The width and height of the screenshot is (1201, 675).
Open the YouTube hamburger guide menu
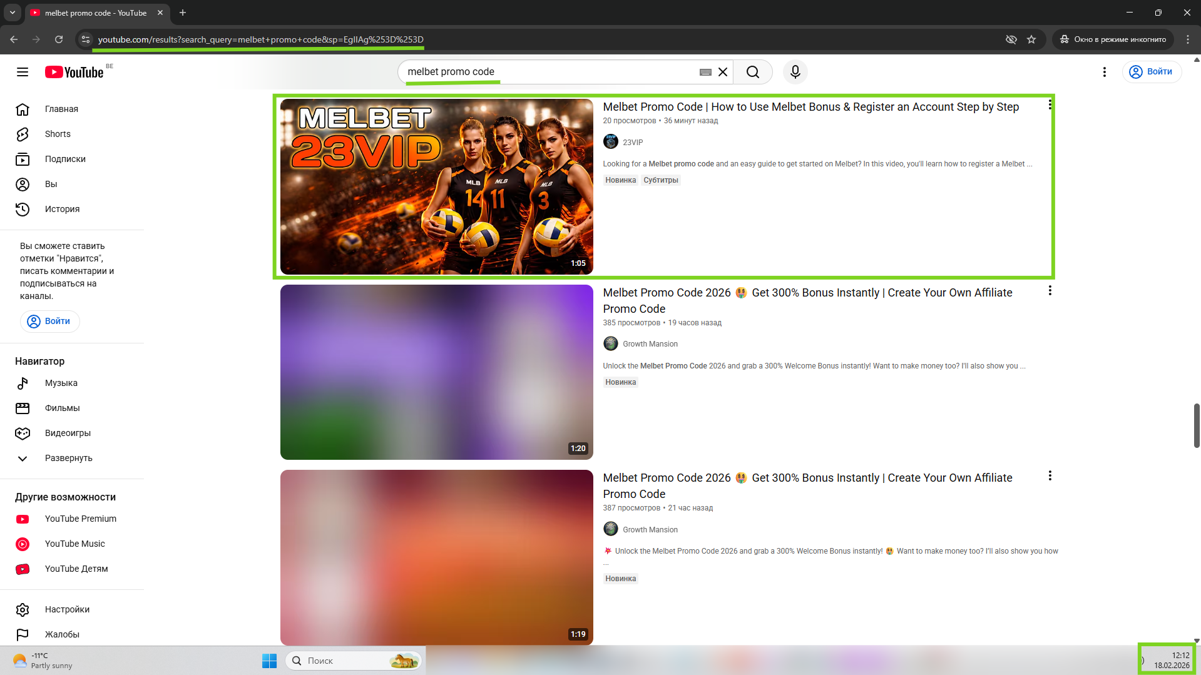(23, 72)
